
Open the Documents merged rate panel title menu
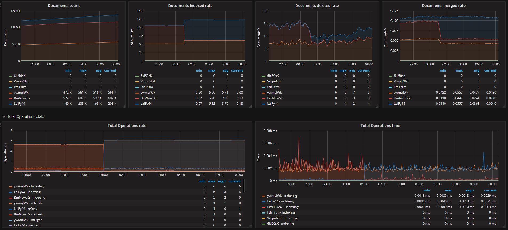click(x=444, y=6)
